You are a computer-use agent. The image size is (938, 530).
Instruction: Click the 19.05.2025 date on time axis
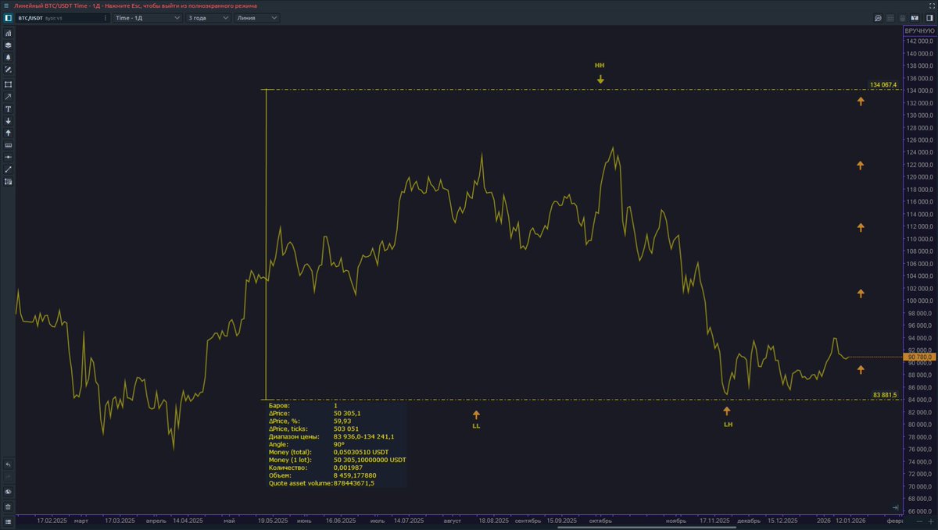coord(274,520)
